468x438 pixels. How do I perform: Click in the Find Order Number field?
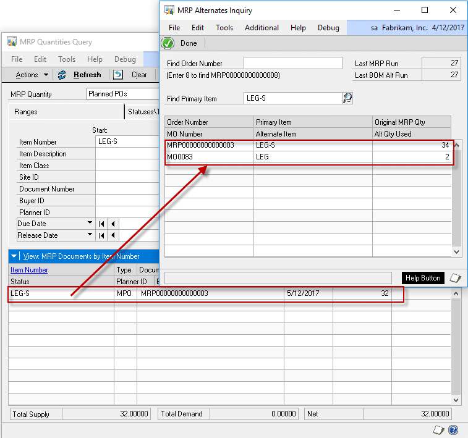pos(292,63)
